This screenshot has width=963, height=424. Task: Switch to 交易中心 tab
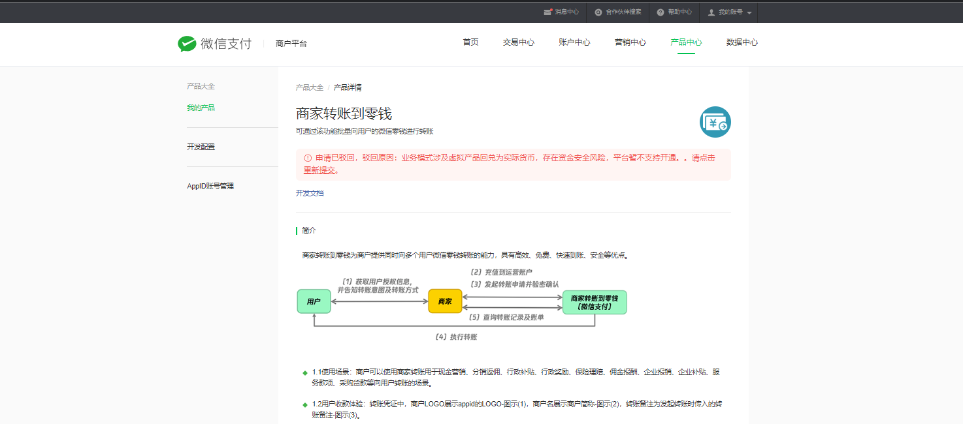point(518,42)
